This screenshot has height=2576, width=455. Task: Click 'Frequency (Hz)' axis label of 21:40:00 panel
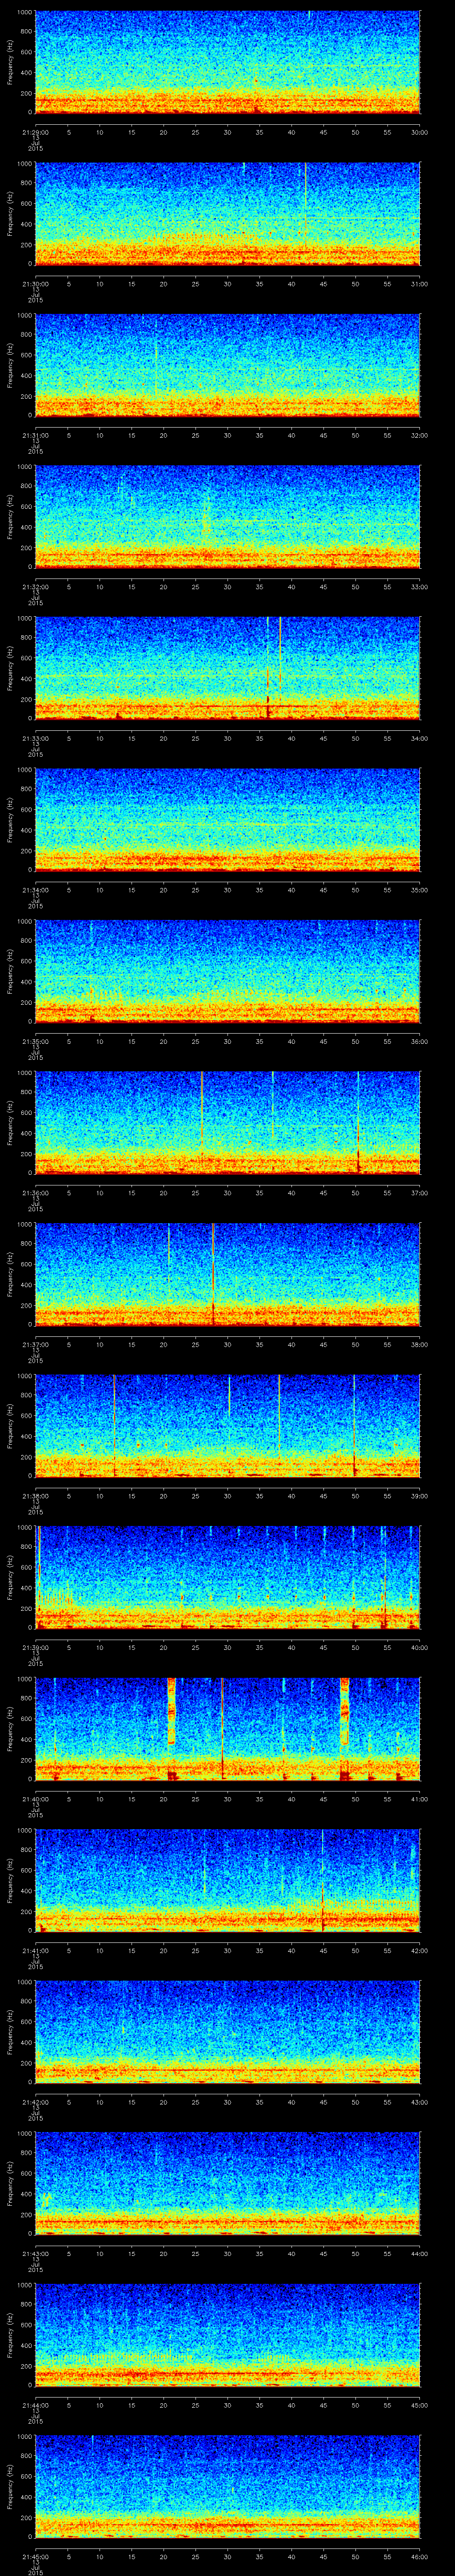click(10, 1729)
